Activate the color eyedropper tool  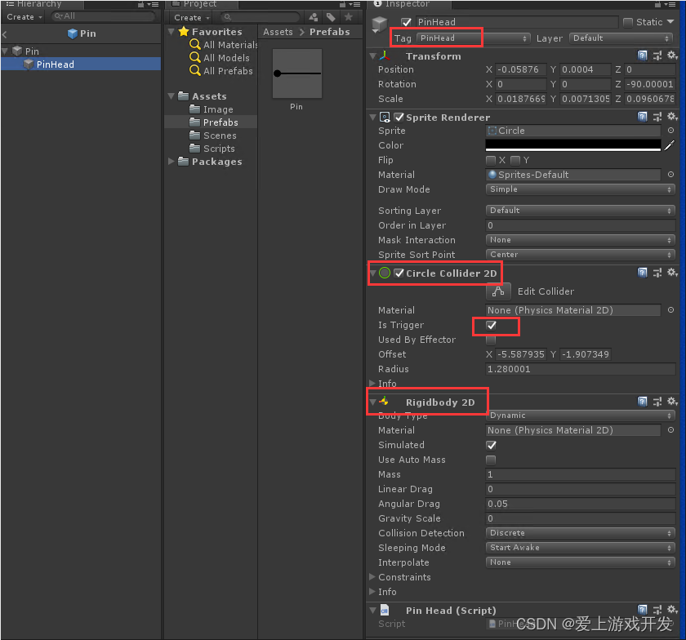(x=670, y=145)
